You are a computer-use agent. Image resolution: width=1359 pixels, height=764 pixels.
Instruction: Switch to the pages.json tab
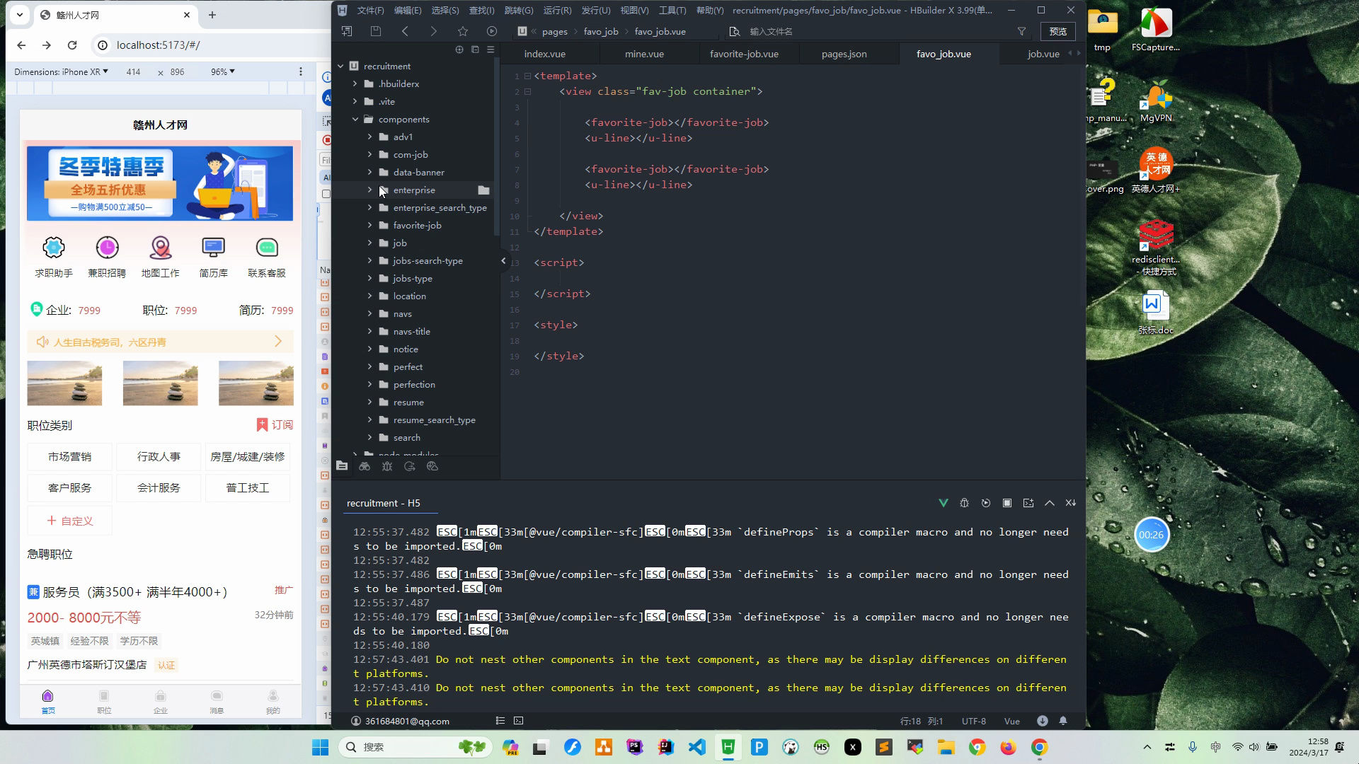pos(844,54)
